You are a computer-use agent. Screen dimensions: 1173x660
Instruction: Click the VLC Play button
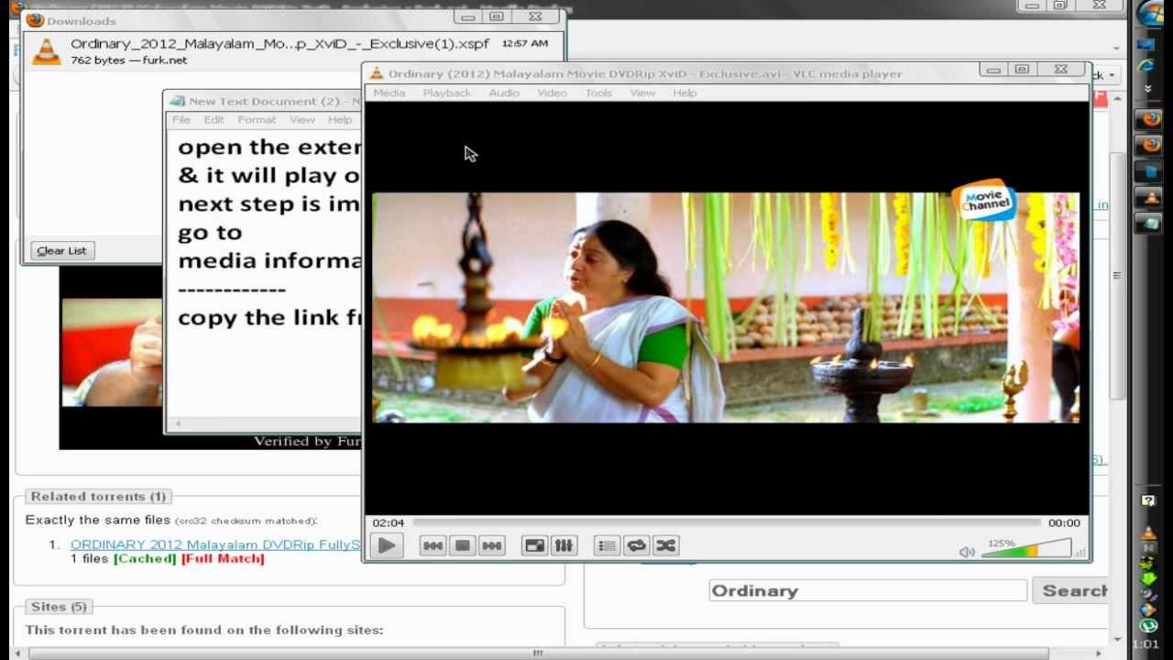click(x=387, y=545)
